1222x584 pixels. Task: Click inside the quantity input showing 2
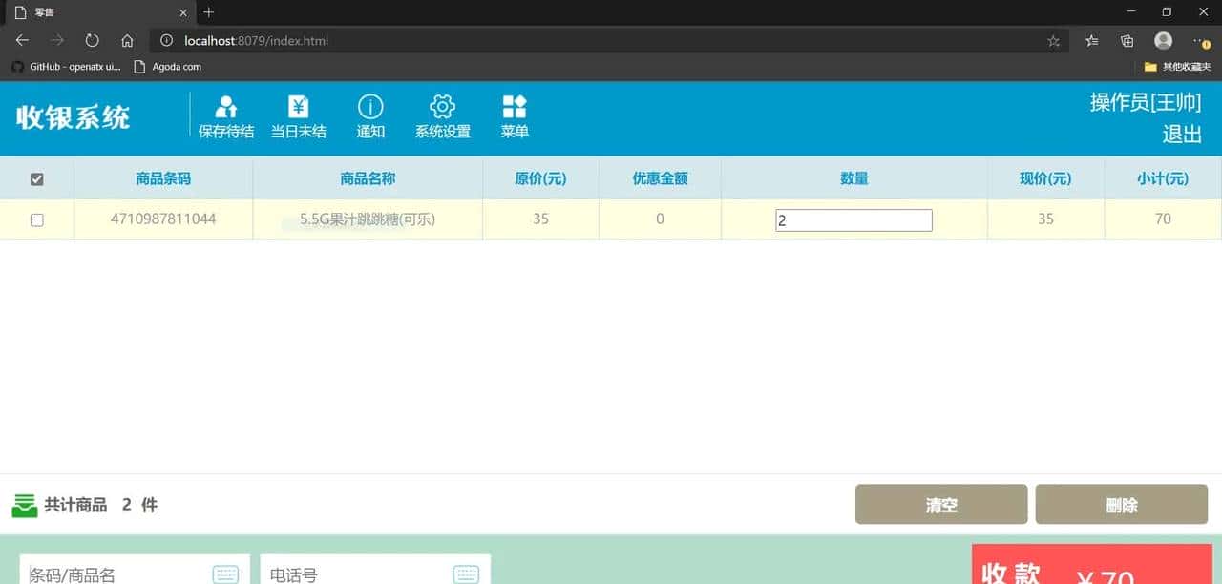(853, 219)
